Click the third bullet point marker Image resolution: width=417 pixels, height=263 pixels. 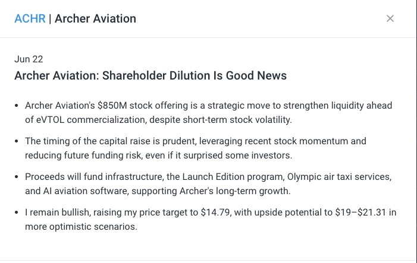coord(17,177)
